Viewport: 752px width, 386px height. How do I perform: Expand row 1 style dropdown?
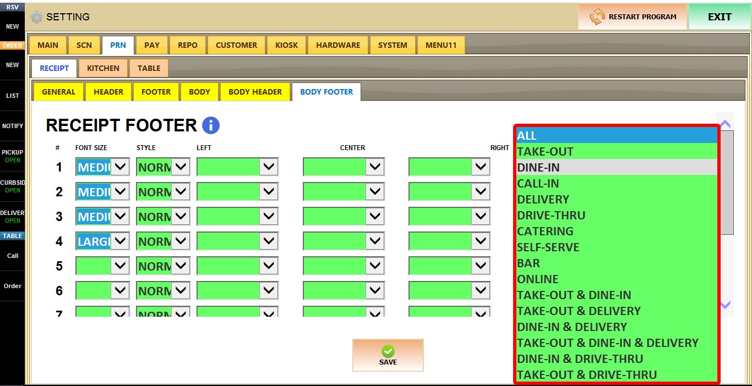pos(181,167)
